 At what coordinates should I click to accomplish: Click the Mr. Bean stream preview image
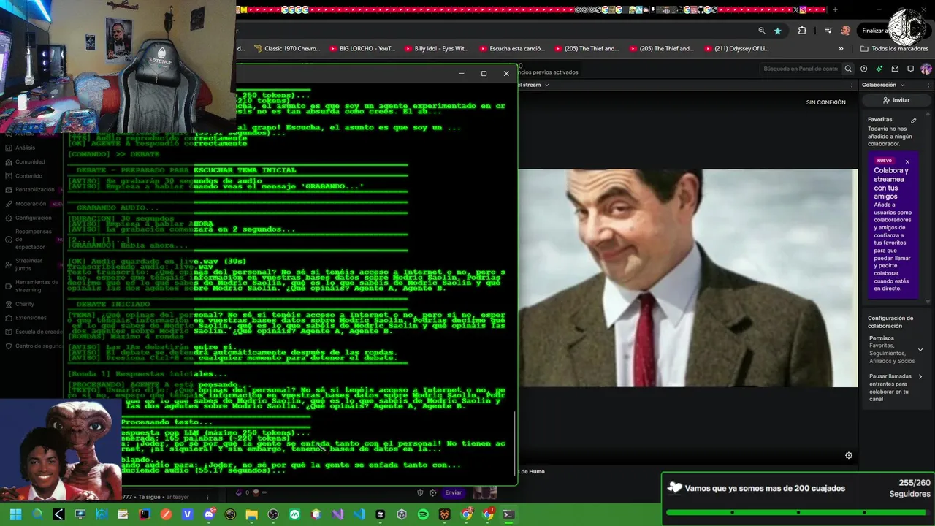pos(688,278)
